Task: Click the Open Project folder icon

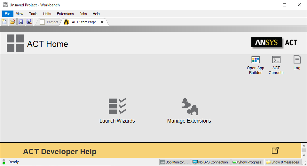Action: click(x=12, y=22)
